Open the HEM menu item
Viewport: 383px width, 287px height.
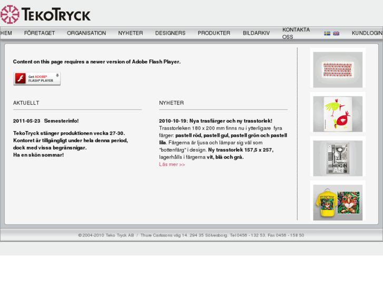[x=6, y=33]
